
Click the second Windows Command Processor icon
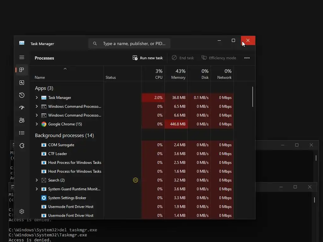coord(44,115)
